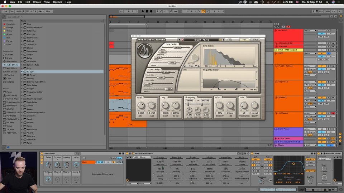Toggle the Key map mode switch
The height and width of the screenshot is (193, 344).
click(321, 11)
